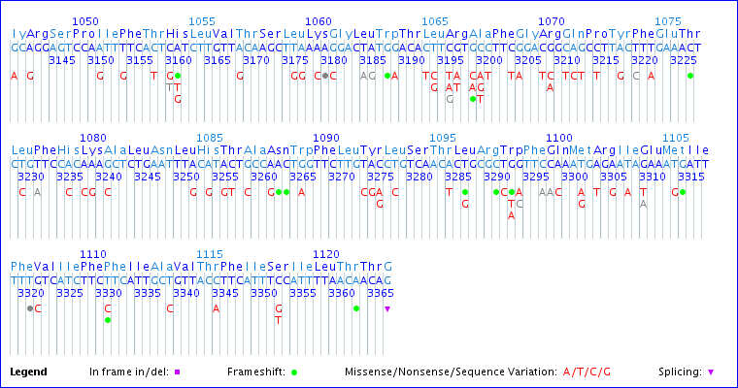The height and width of the screenshot is (388, 738).
Task: Select the green frameshift dot below position 3315
Action: 683,192
